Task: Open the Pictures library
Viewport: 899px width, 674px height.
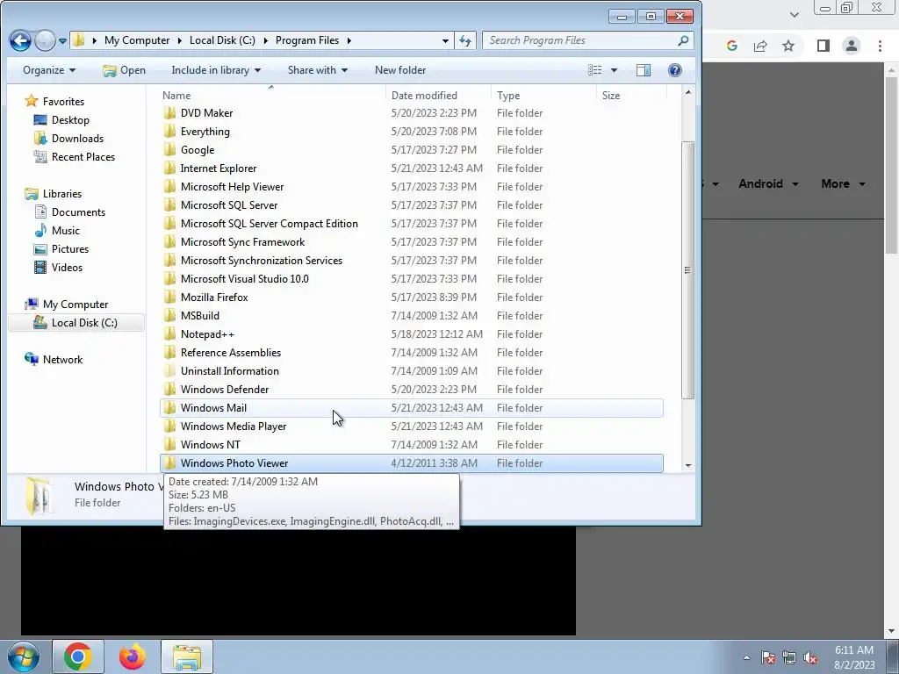Action: point(70,248)
